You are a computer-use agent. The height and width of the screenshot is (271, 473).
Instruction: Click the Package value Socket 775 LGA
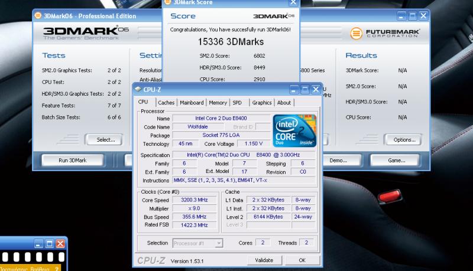pos(221,135)
